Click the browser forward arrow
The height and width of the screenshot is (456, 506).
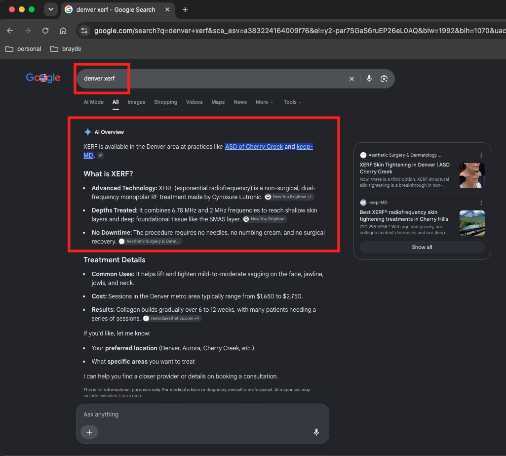coord(28,31)
